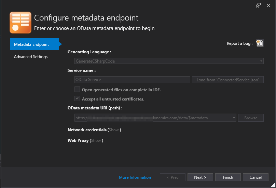Screen dimensions: 276x188
Task: Expand the OData metadata URI dropdown arrow
Action: tap(234, 118)
